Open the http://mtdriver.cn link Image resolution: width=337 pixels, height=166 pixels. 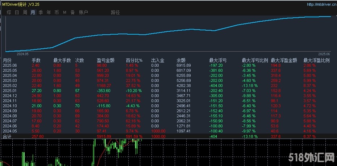(322, 4)
